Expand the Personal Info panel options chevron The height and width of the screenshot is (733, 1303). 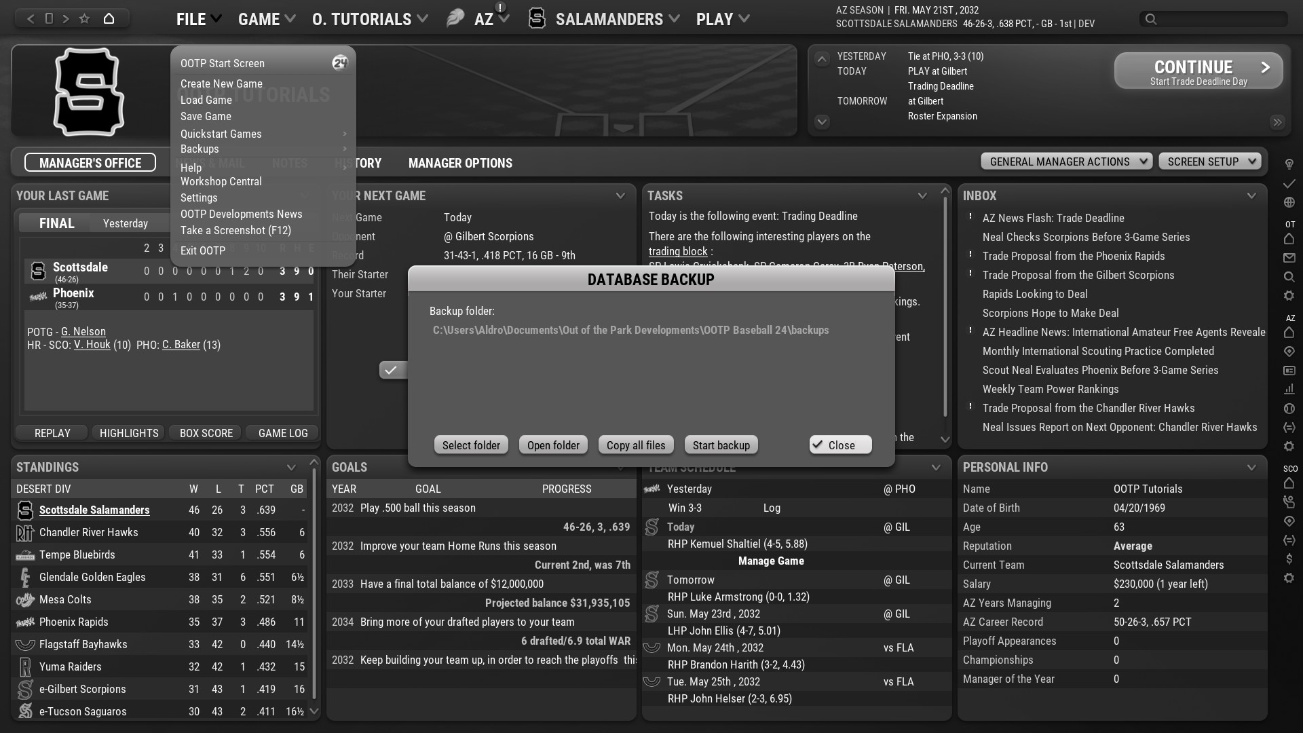pyautogui.click(x=1251, y=468)
